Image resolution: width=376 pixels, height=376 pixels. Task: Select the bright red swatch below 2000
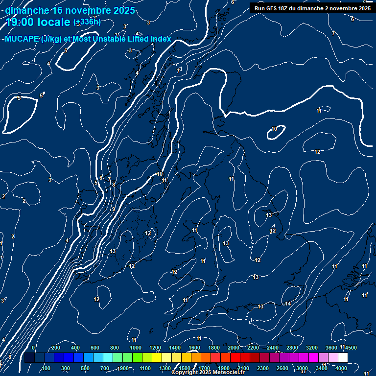(x=235, y=358)
